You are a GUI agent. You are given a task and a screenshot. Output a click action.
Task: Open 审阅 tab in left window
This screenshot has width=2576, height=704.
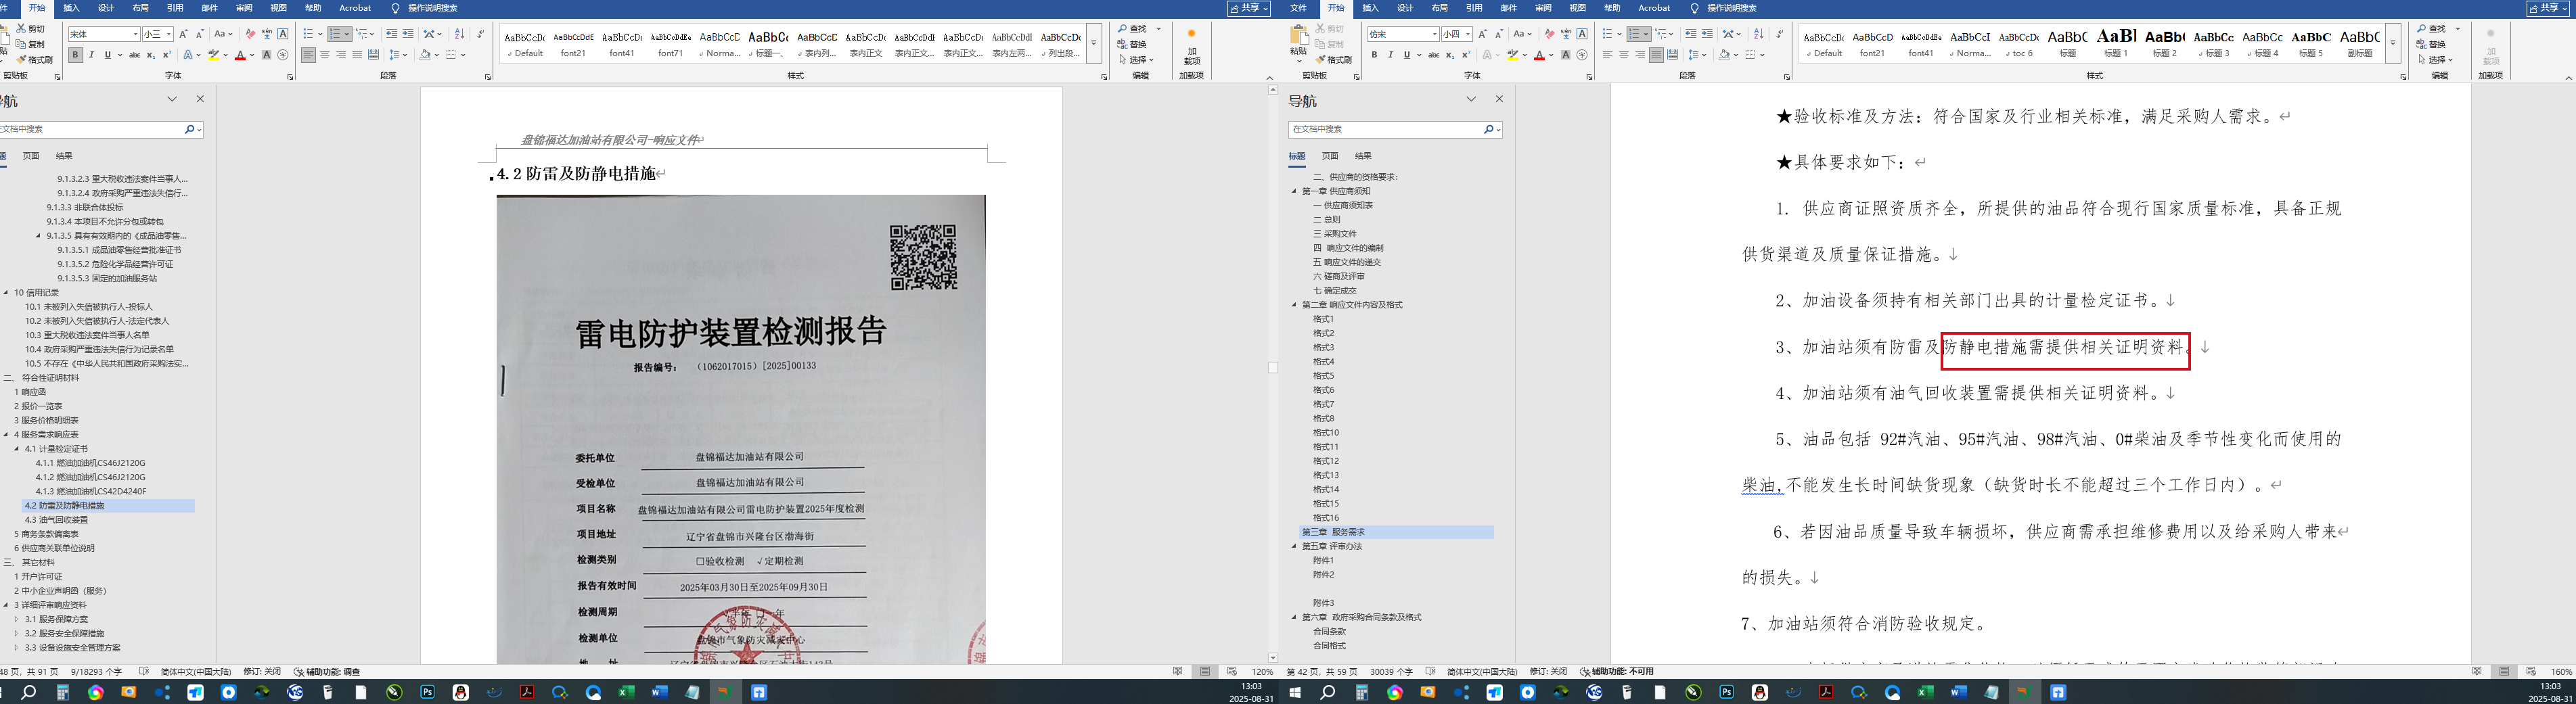244,8
